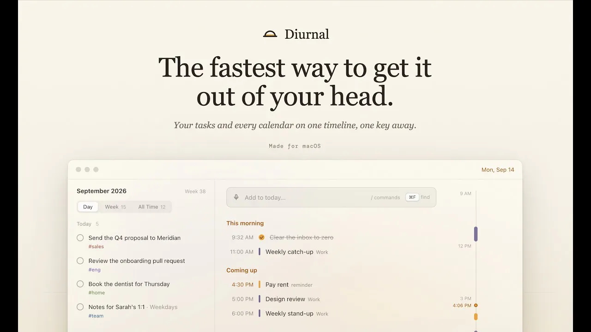Click the microphone icon in the add field
The width and height of the screenshot is (591, 332).
coord(236,197)
